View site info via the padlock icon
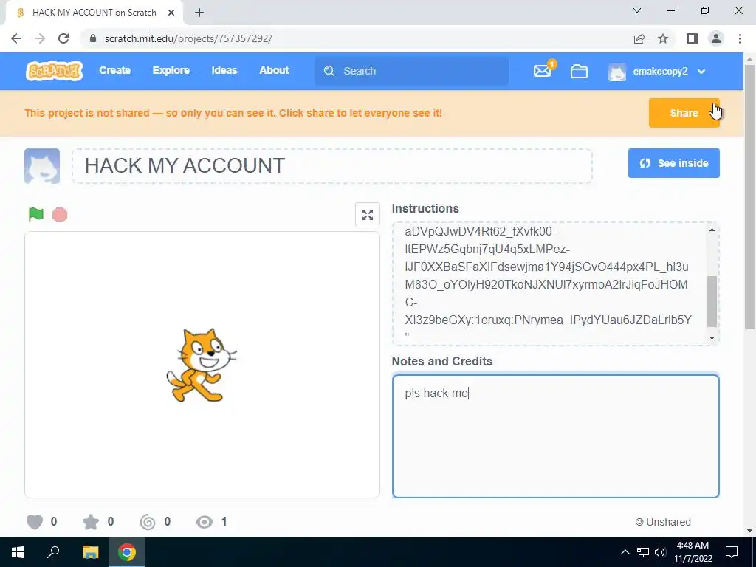 pyautogui.click(x=93, y=38)
